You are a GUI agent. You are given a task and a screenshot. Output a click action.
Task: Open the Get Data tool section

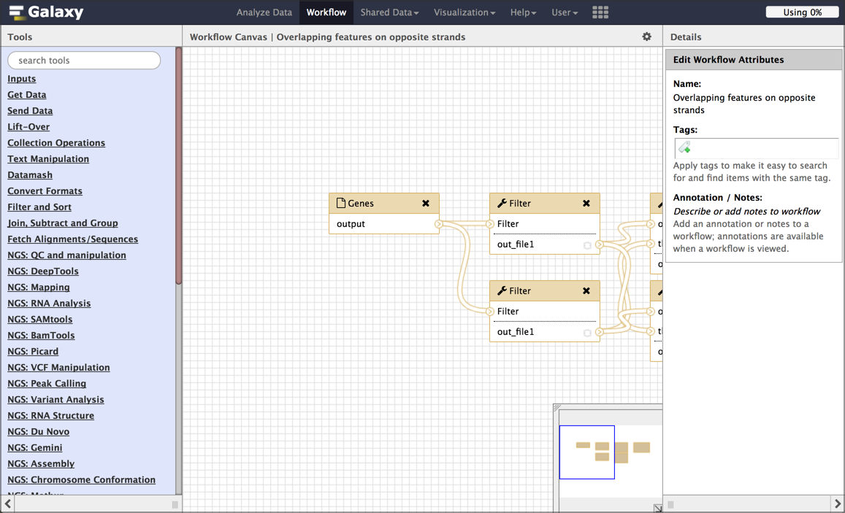[27, 95]
